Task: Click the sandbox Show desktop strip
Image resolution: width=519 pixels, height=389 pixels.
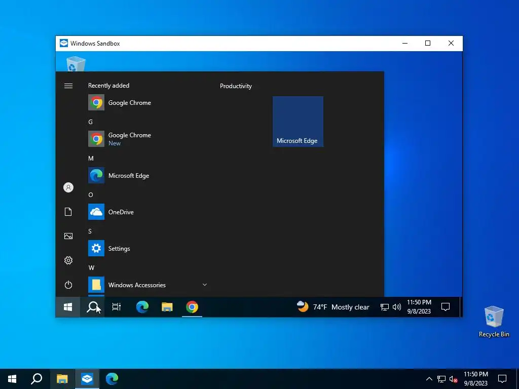Action: coord(460,307)
